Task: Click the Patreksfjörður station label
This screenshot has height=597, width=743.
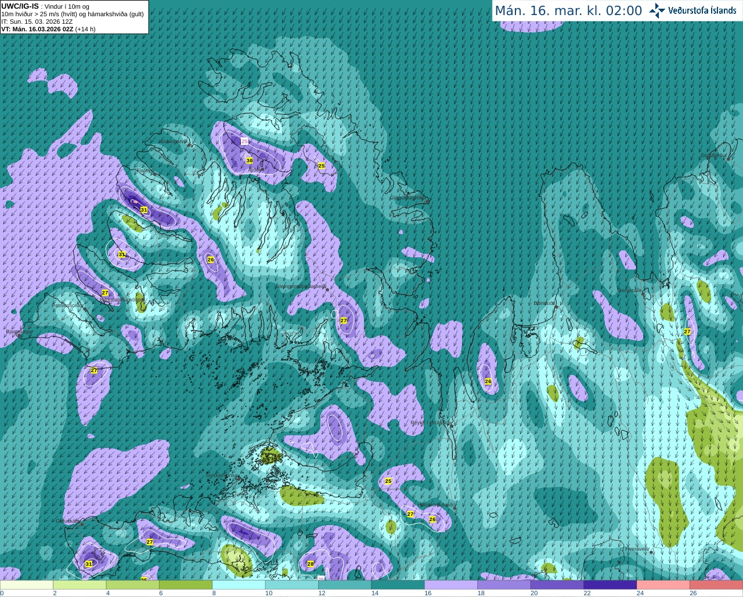Action: [x=68, y=305]
